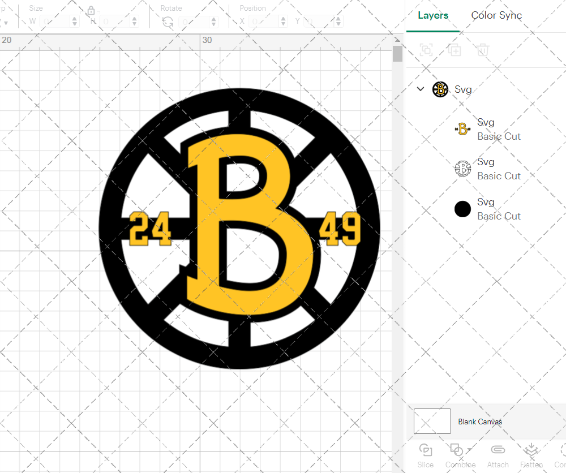The height and width of the screenshot is (473, 566).
Task: Click the Position X input field
Action: 264,21
